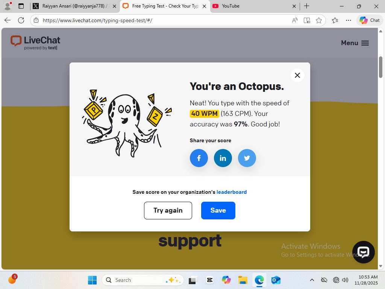
Task: Open the site's hamburger Menu
Action: coord(355,43)
